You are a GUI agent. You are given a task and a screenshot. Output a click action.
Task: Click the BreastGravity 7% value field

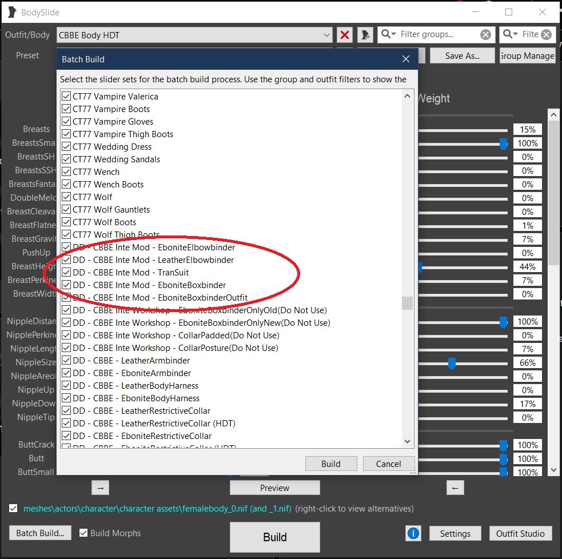[x=528, y=239]
